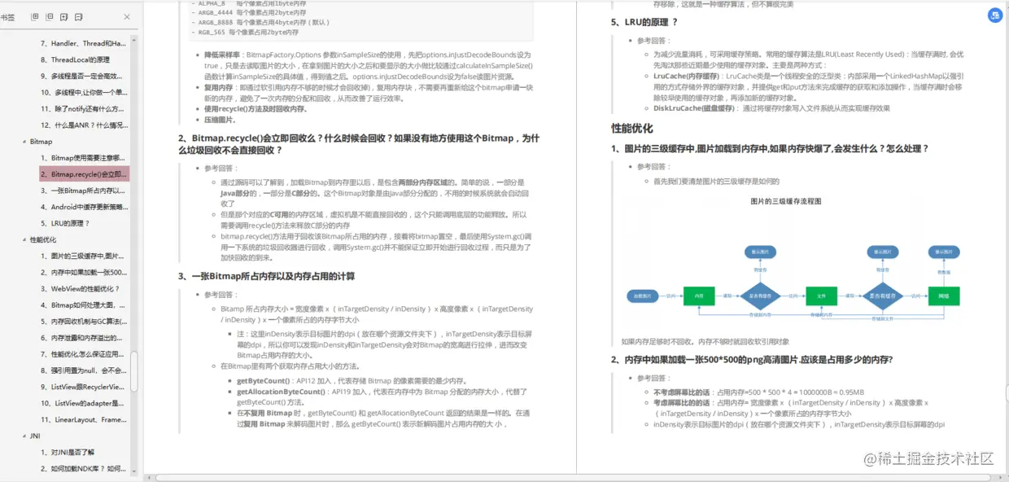Open bookmark 7、Handler、Thread和Ha...

(x=84, y=43)
